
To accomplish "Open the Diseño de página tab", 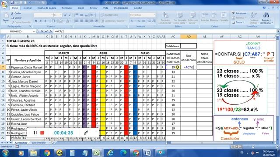I will coord(47,8).
